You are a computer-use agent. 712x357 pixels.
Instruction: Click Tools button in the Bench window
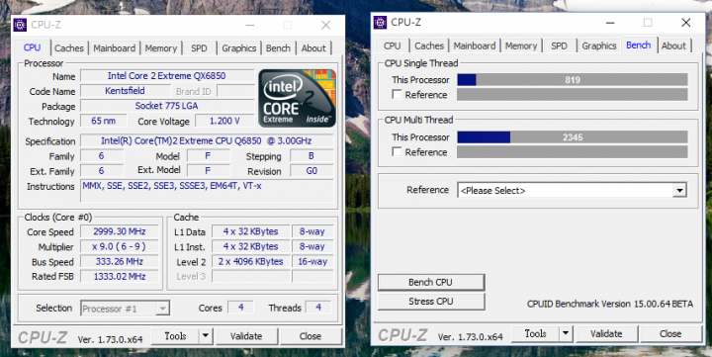[535, 333]
